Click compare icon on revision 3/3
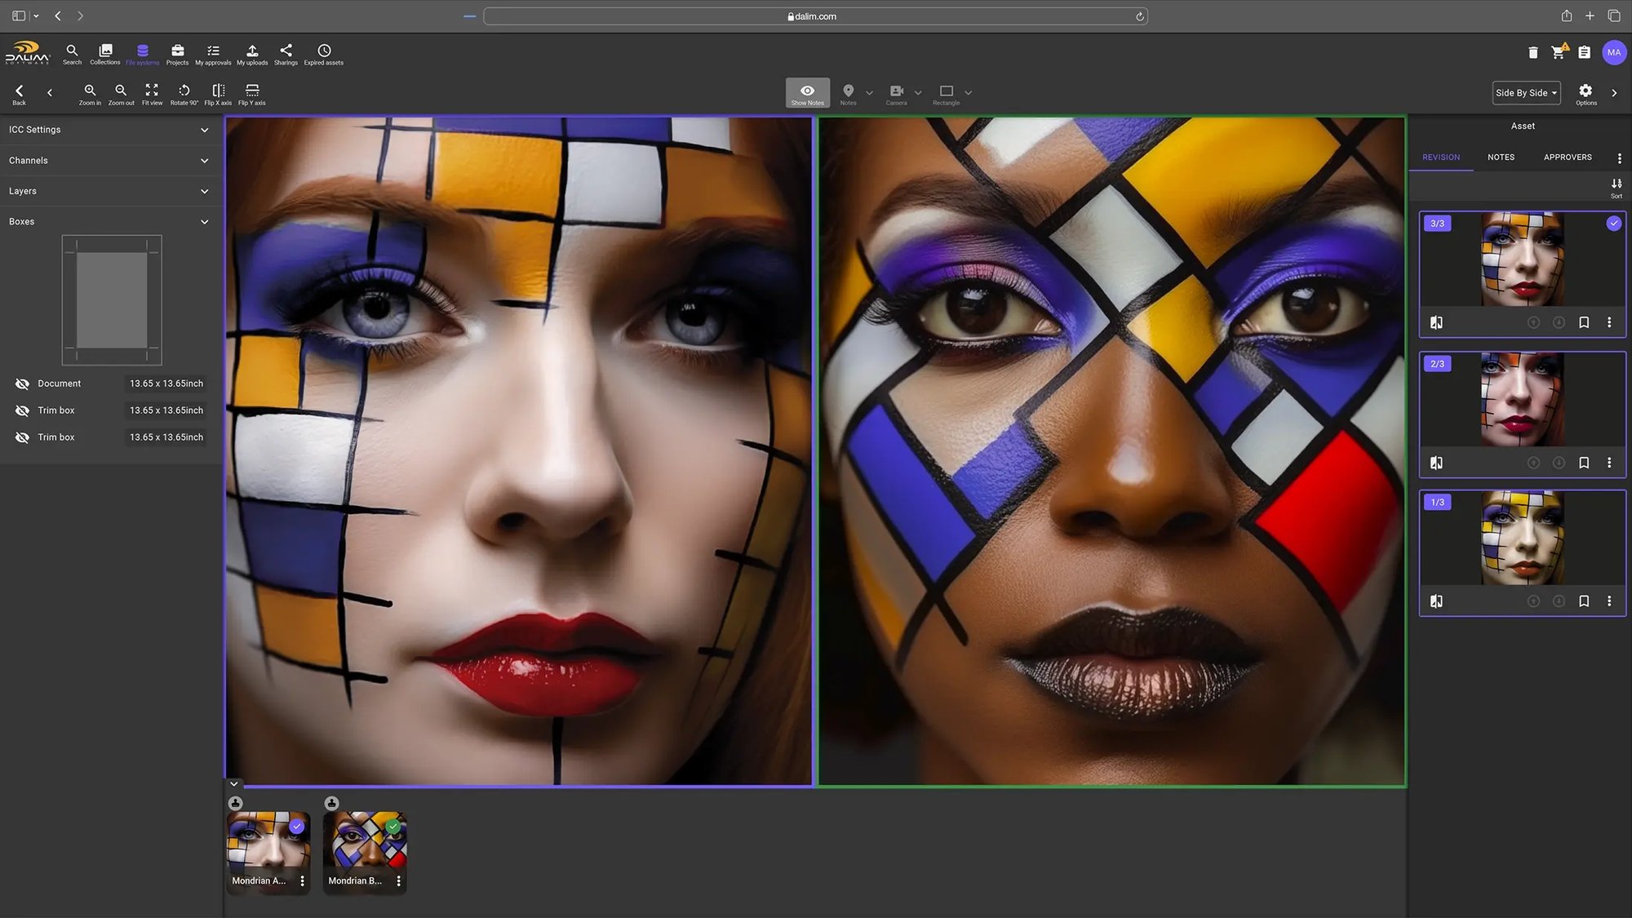 pyautogui.click(x=1436, y=322)
